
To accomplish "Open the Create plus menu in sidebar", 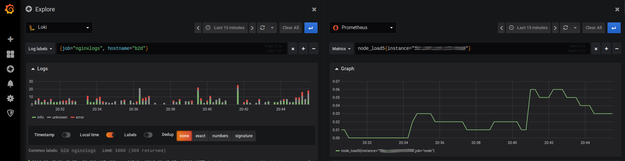I will pos(10,39).
